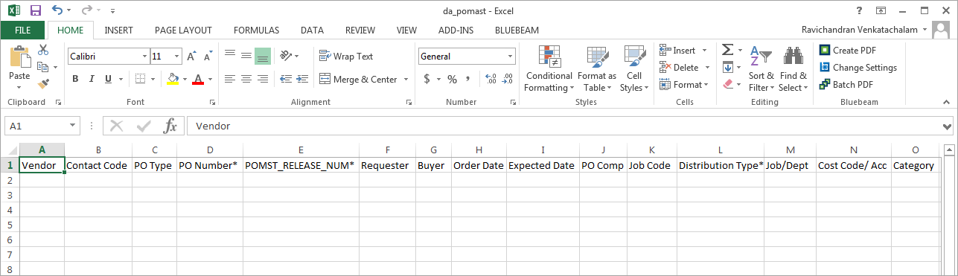The height and width of the screenshot is (276, 958).
Task: Expand the Calibri font name dropdown
Action: [144, 56]
